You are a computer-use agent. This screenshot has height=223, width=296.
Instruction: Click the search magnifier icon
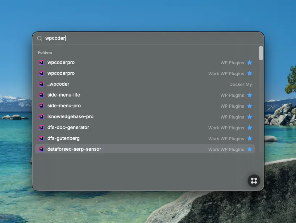pyautogui.click(x=39, y=38)
